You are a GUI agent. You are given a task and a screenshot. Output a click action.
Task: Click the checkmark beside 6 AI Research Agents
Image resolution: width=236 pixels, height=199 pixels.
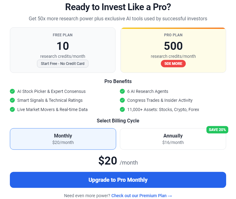pyautogui.click(x=122, y=91)
